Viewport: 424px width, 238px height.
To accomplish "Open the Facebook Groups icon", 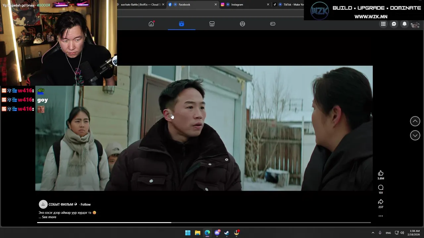I will 242,24.
